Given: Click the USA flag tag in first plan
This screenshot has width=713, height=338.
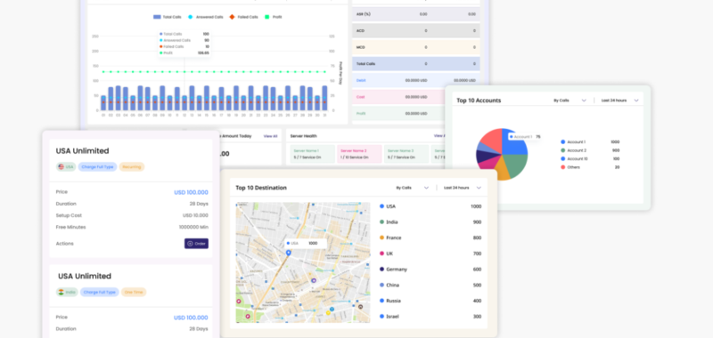Looking at the screenshot, I should pyautogui.click(x=66, y=167).
